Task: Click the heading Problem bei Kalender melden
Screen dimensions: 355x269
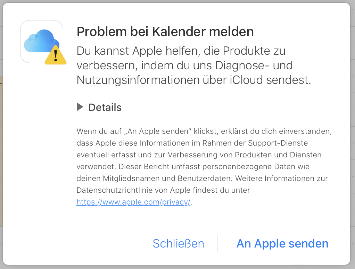Action: pyautogui.click(x=165, y=32)
